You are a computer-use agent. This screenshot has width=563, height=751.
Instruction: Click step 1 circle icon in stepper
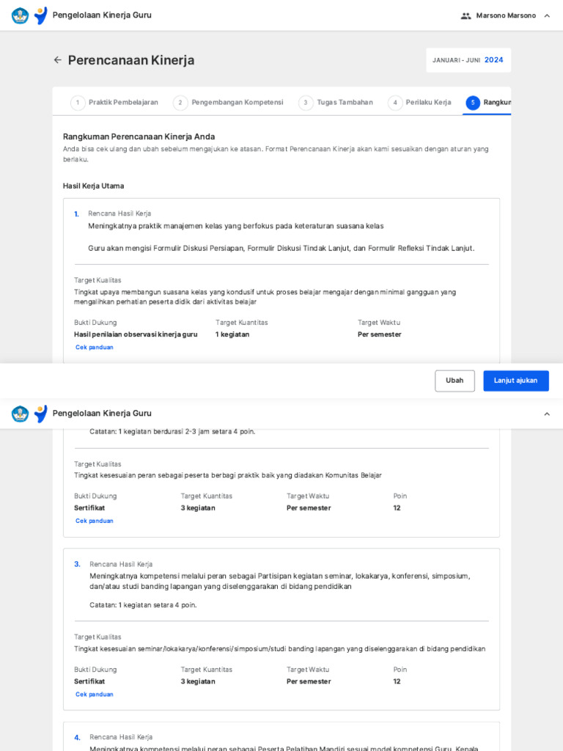coord(78,103)
